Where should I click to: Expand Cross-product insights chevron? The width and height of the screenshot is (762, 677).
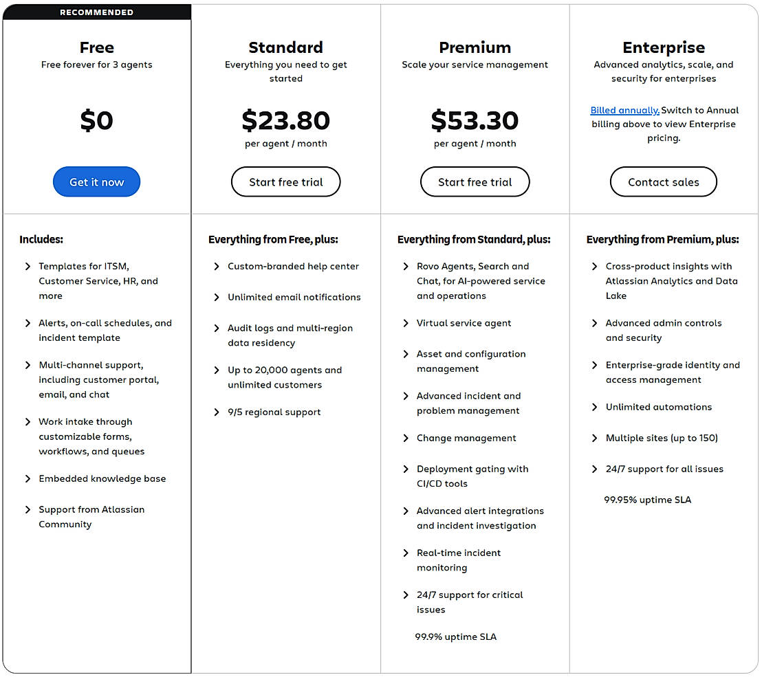coord(595,266)
